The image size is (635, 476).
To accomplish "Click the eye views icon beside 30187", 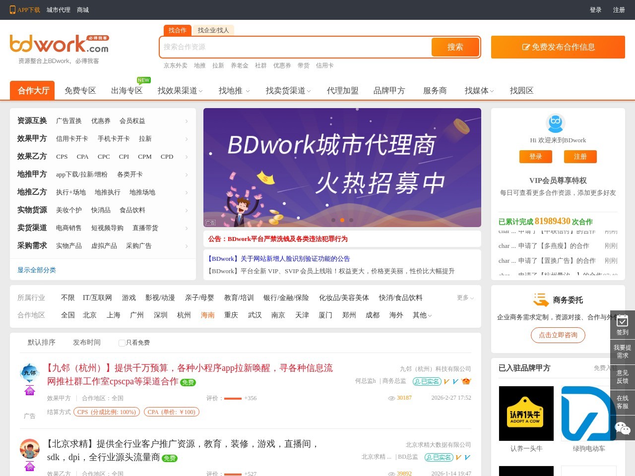I will [391, 398].
